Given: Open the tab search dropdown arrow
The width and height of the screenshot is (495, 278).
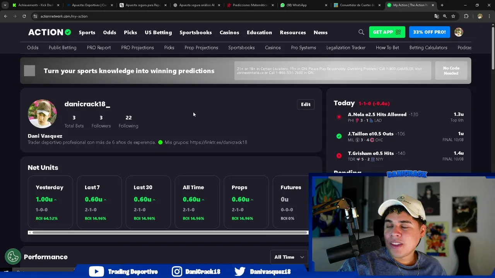Looking at the screenshot, I should (5, 5).
